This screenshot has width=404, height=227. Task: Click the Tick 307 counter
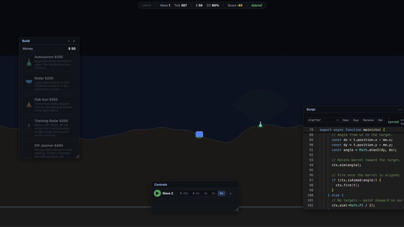pos(181,5)
